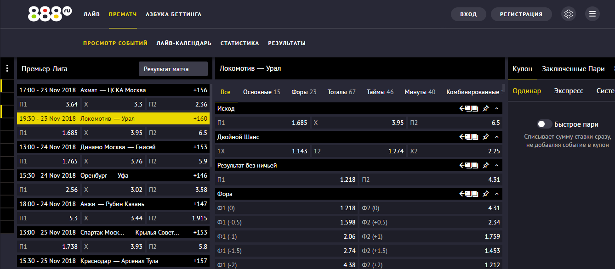
Task: Bet X 3.02 for Оренбург — Уфа
Action: (113, 190)
